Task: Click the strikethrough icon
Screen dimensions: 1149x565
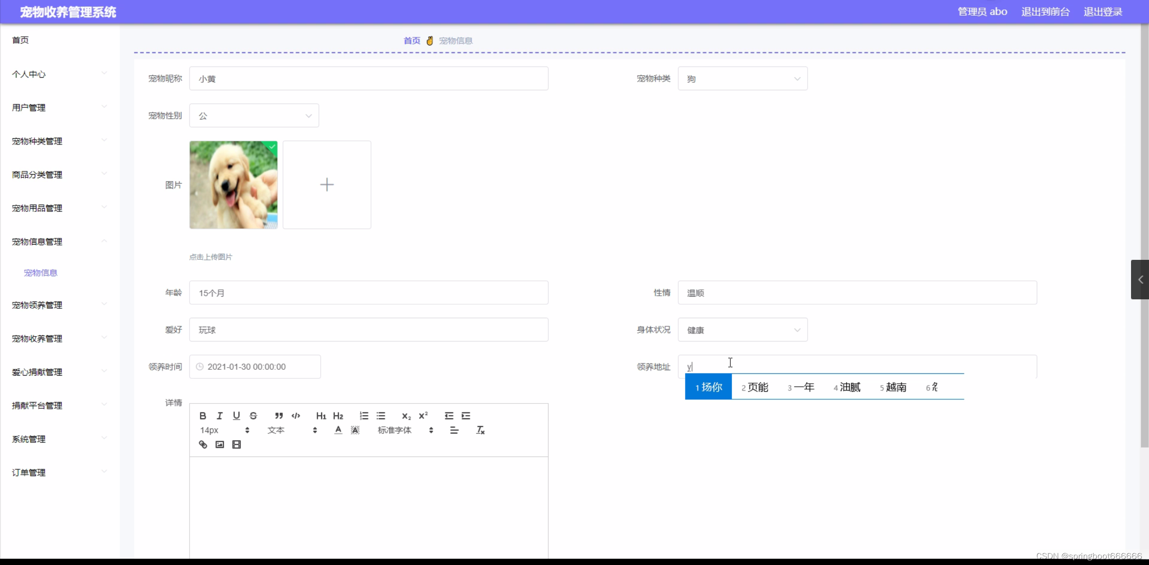Action: [x=253, y=416]
